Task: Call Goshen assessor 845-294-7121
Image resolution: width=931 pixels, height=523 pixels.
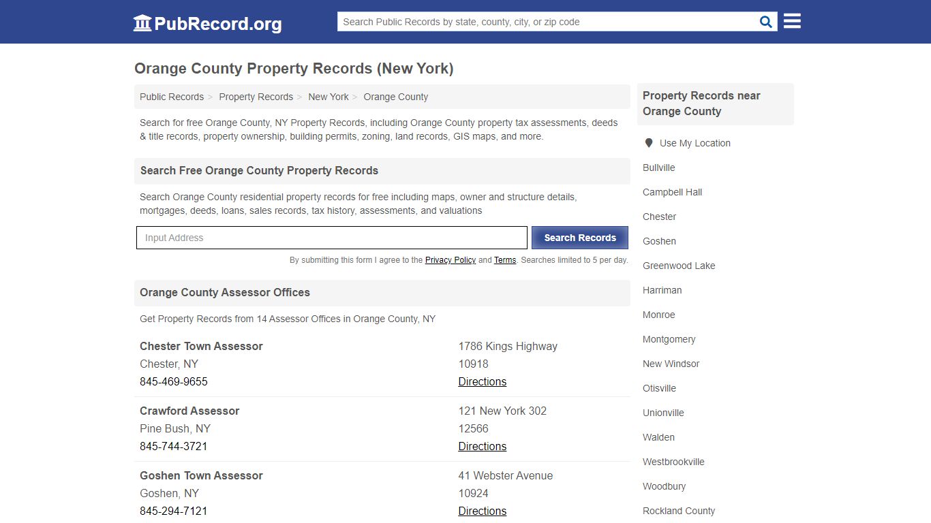Action: coord(174,511)
